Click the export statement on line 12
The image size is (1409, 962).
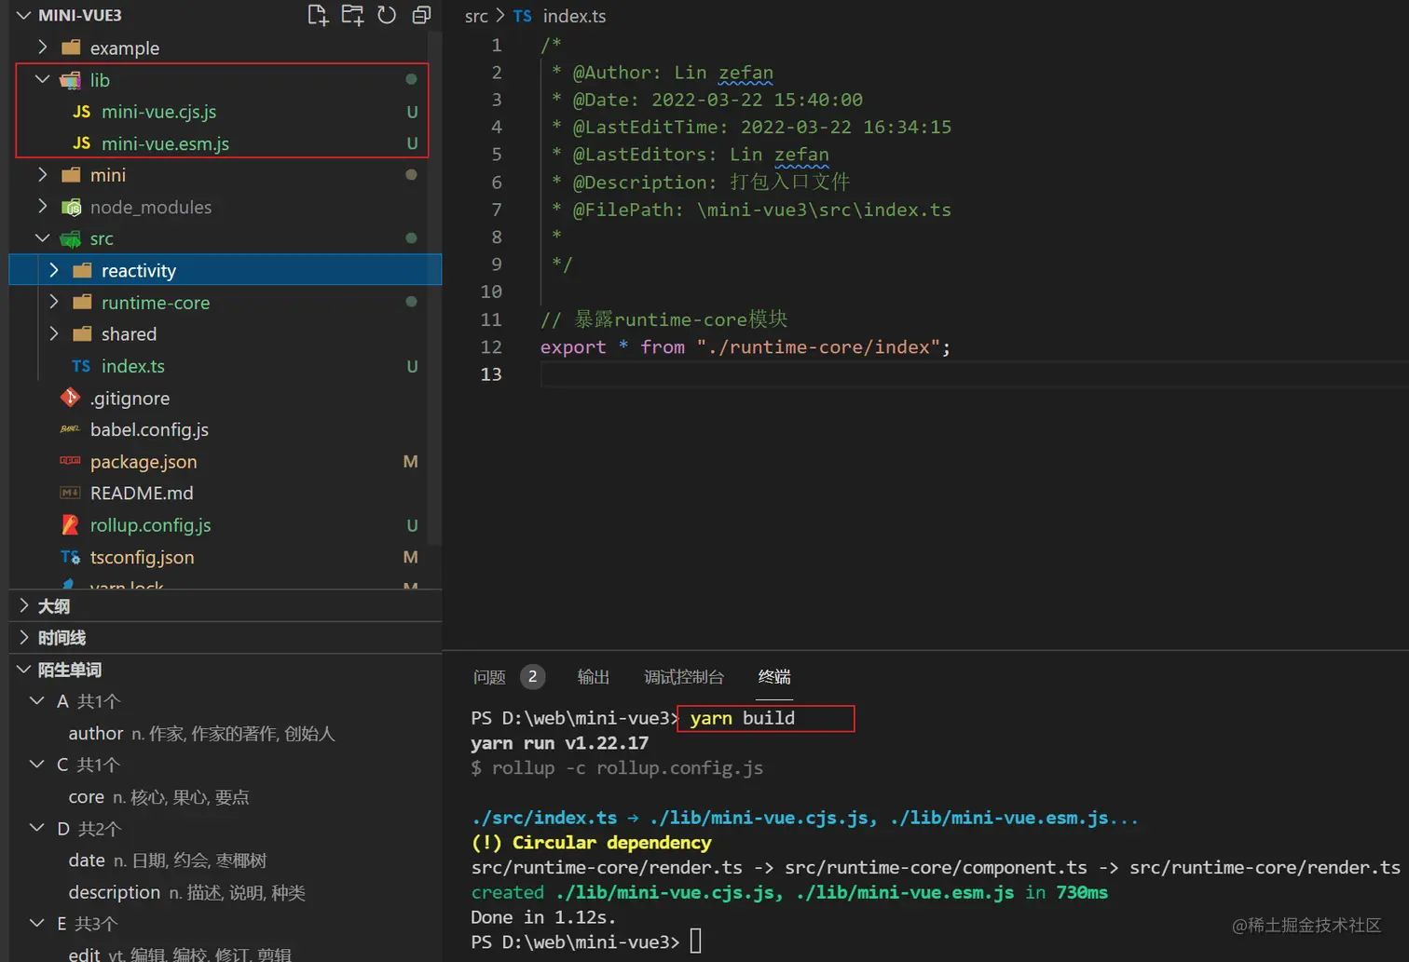pos(745,347)
